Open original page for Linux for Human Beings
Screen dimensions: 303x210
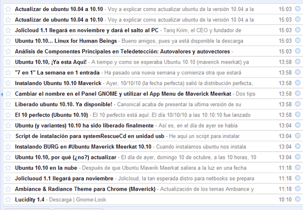coord(298,40)
